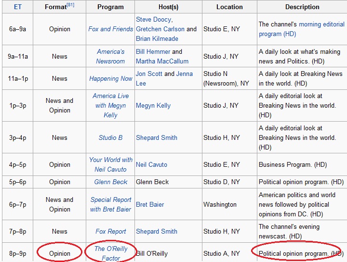Open The O'Reilly Factor program link
The width and height of the screenshot is (347, 262).
[111, 253]
